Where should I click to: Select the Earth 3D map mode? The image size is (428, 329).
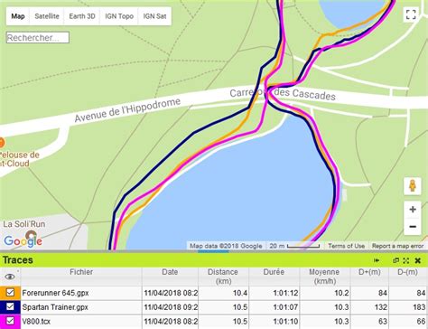[x=82, y=16]
